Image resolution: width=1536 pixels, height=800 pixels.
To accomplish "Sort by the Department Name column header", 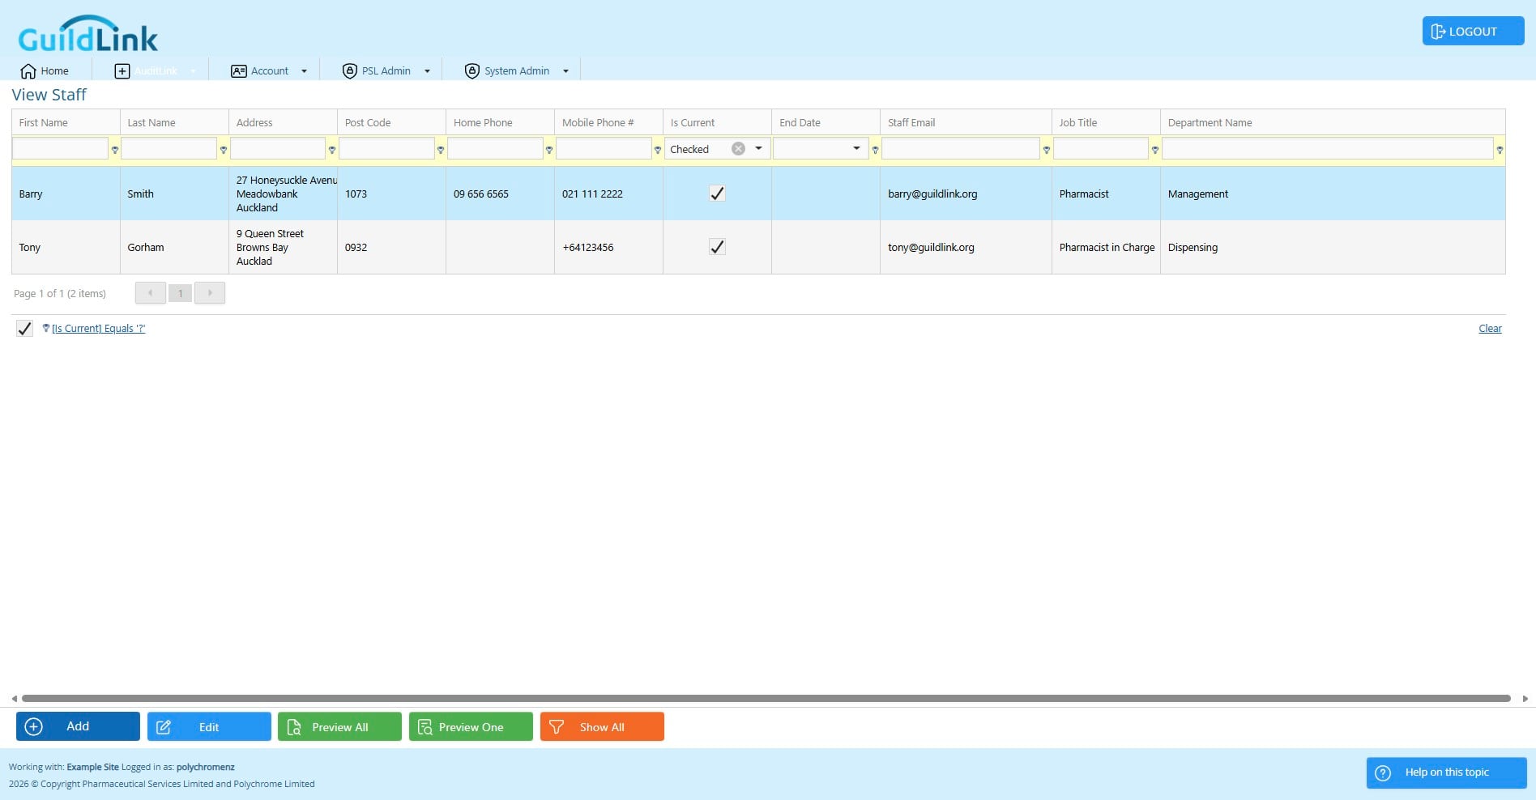I will 1333,122.
